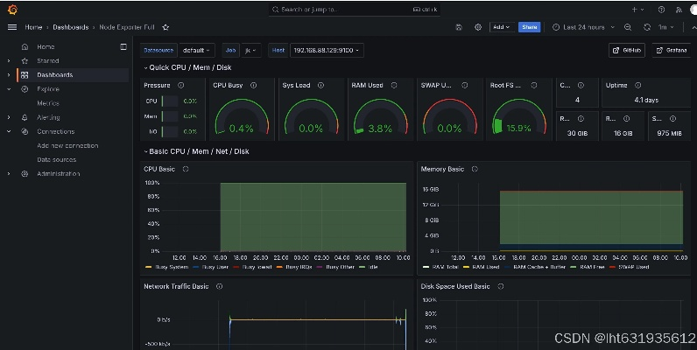697x350 pixels.
Task: Collapse the Quick CPU / Mem / Disk row
Action: point(145,67)
